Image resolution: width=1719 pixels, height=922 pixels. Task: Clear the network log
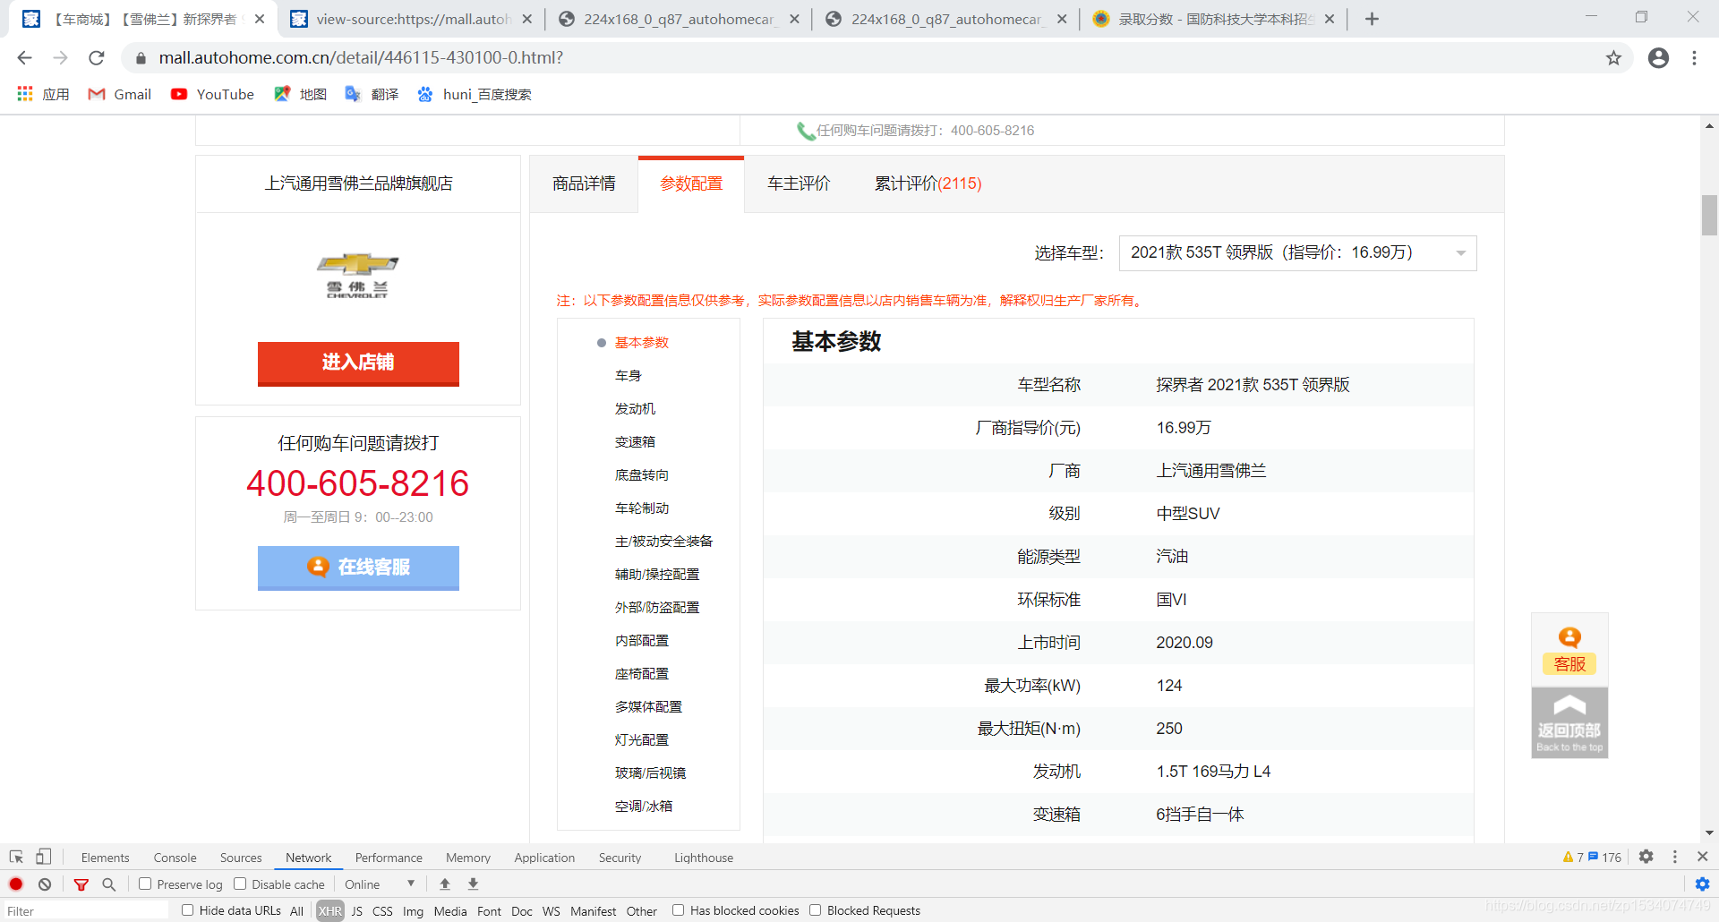[x=45, y=884]
